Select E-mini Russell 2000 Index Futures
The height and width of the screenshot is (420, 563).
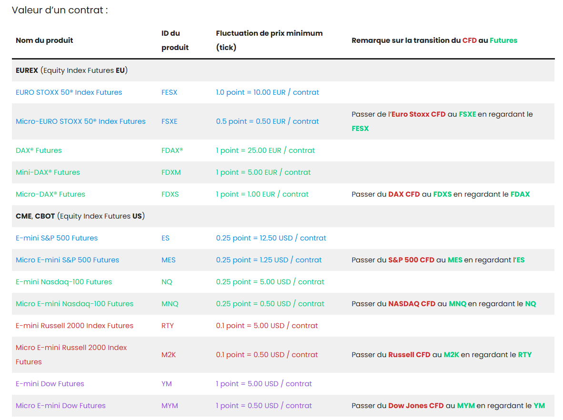pyautogui.click(x=74, y=326)
